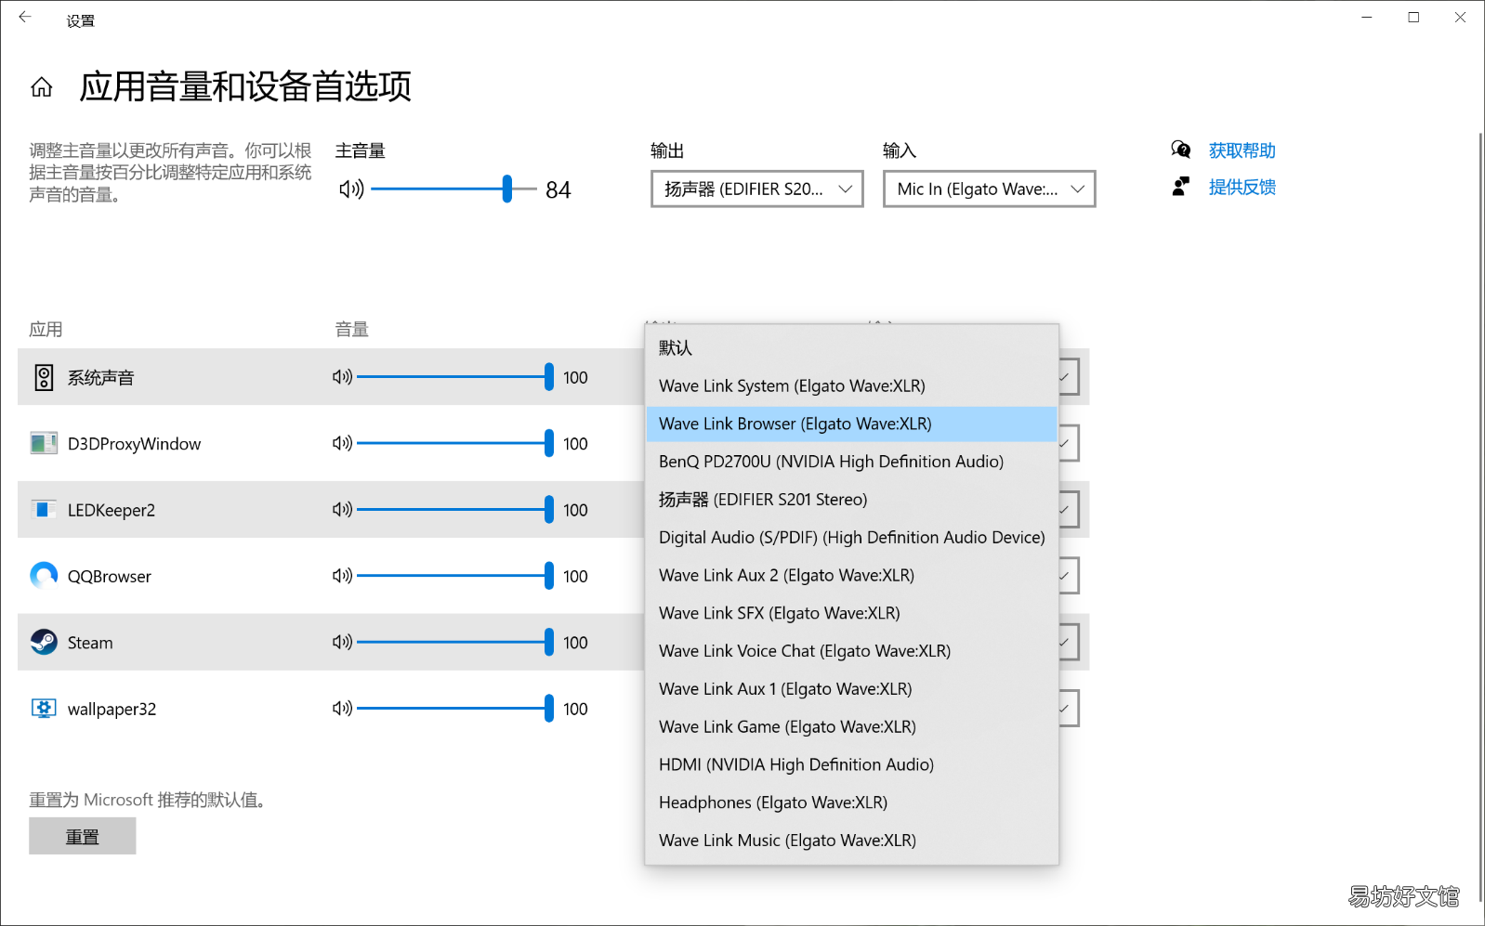Choose Wave Link Browser output

click(851, 424)
